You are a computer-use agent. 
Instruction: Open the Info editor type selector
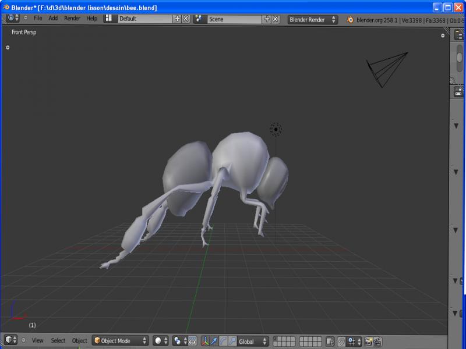12,18
